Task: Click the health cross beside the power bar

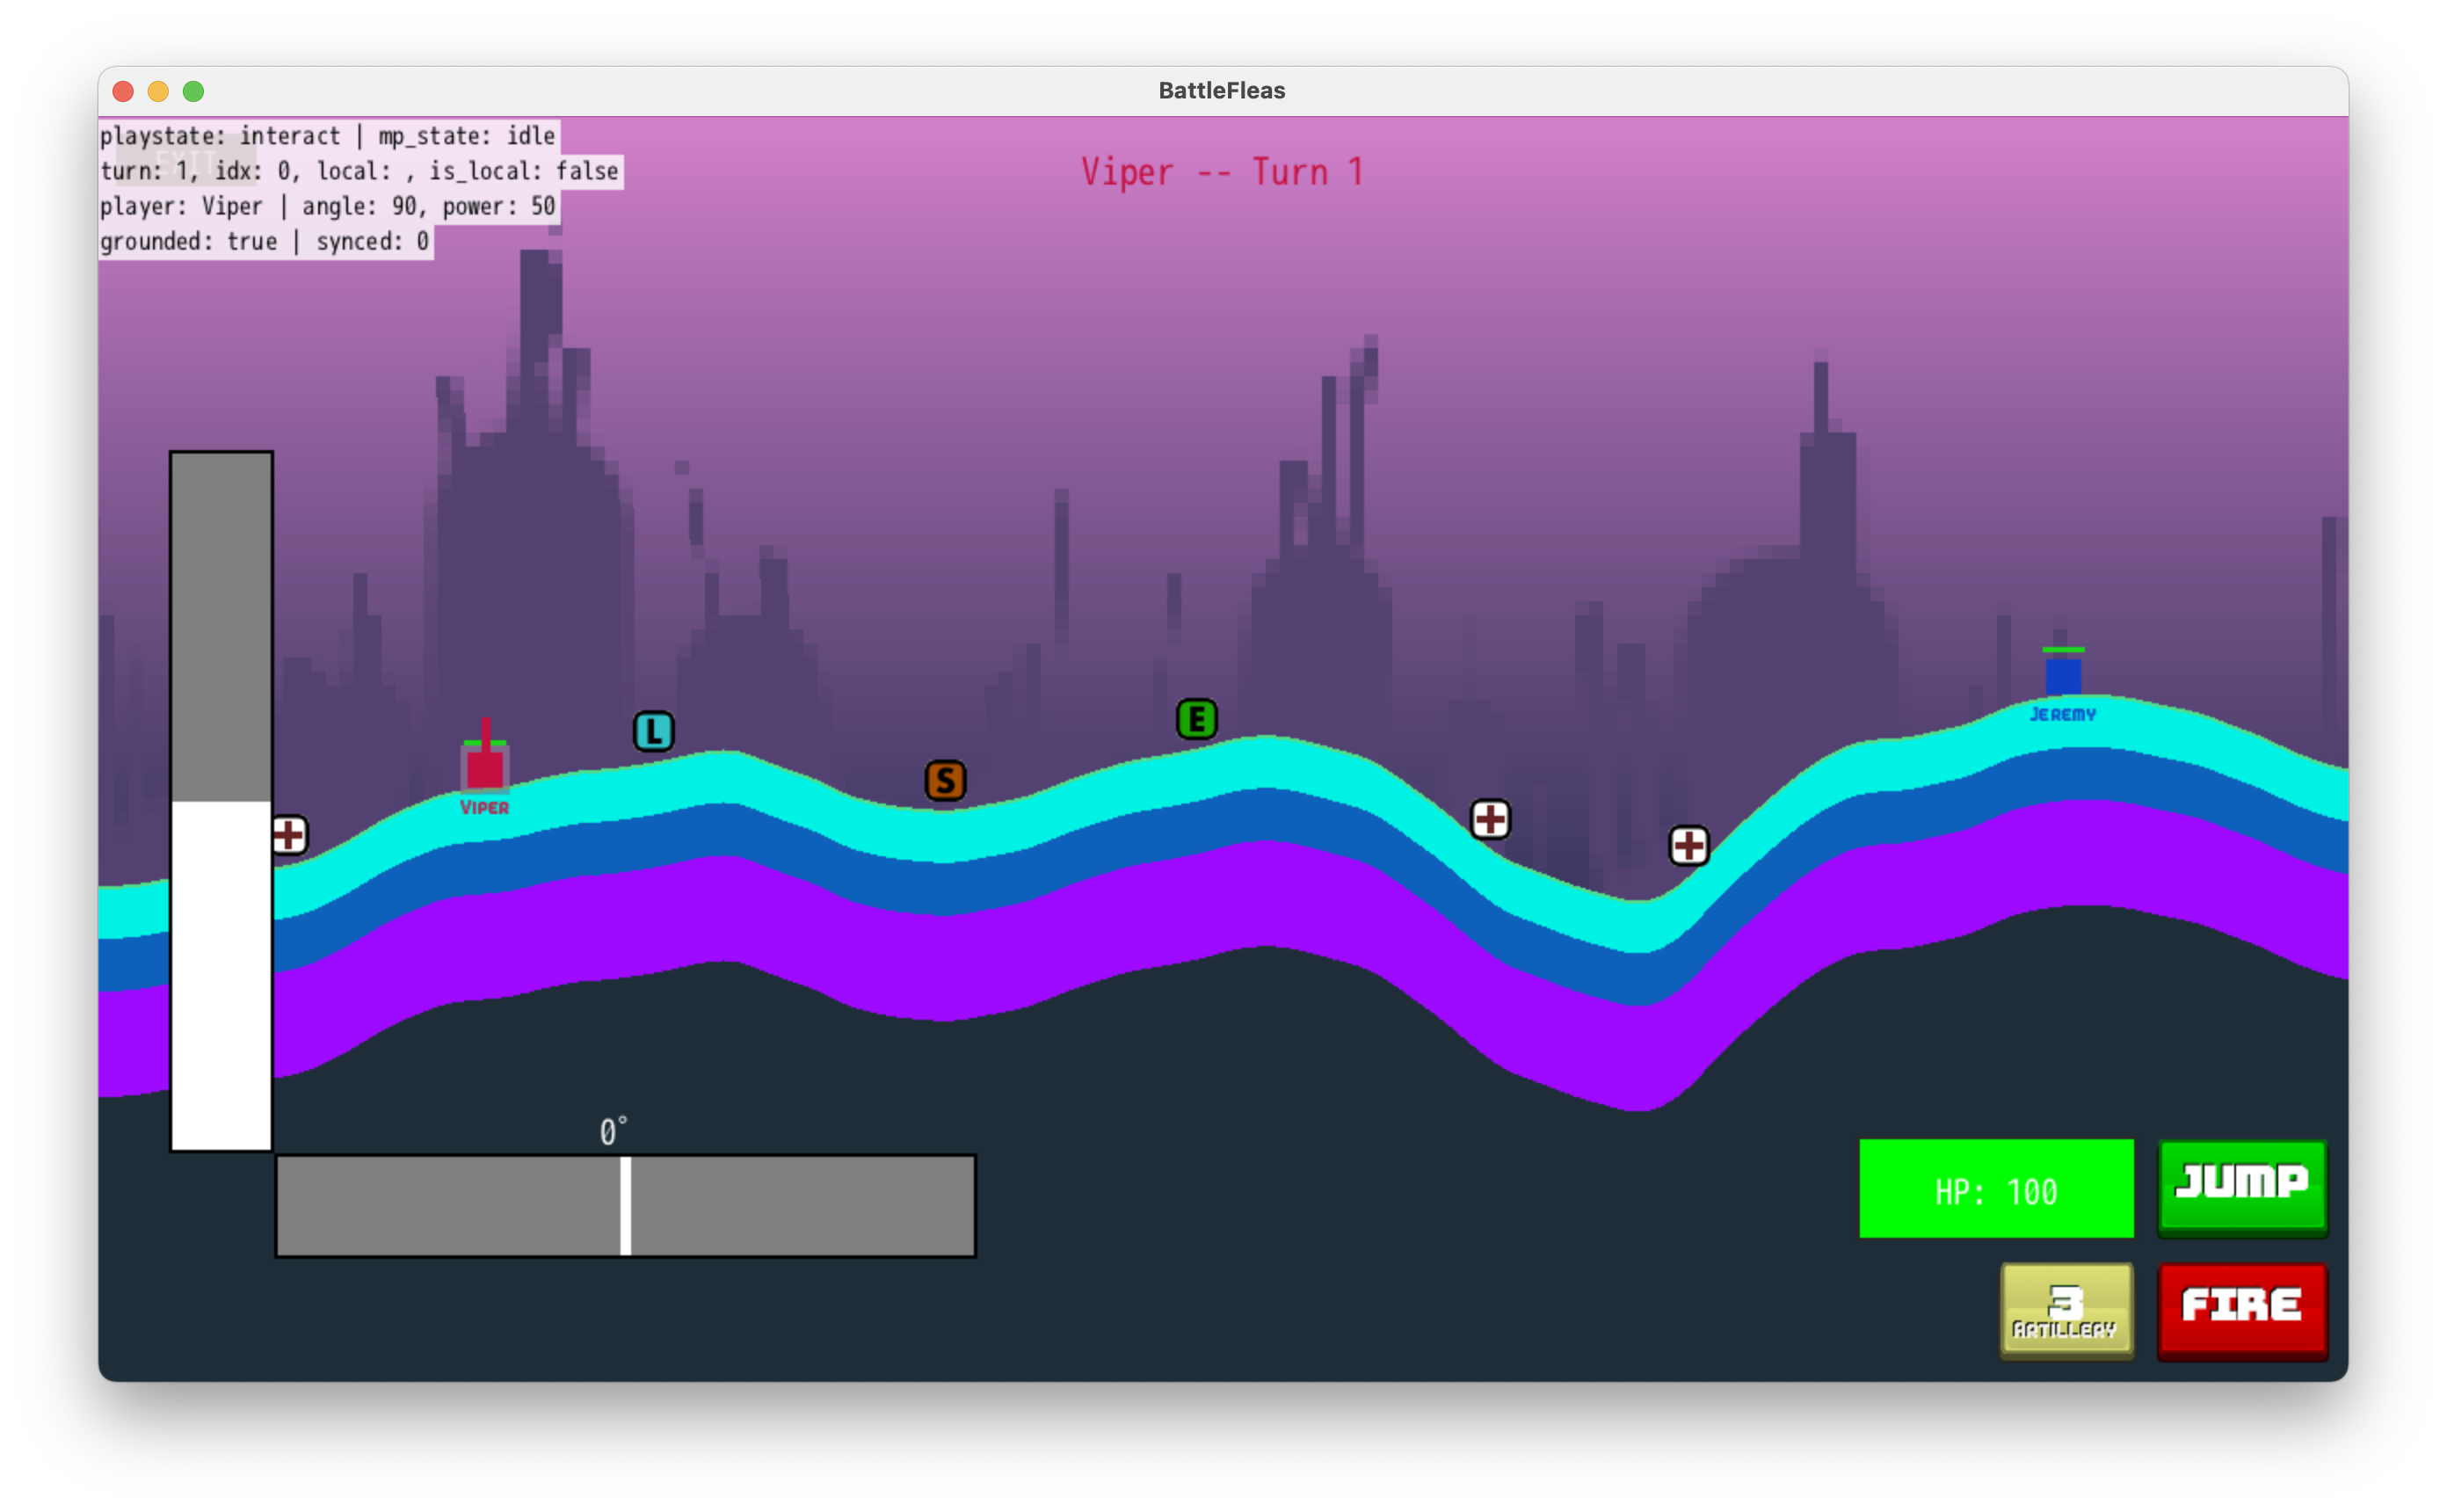Action: coord(290,835)
